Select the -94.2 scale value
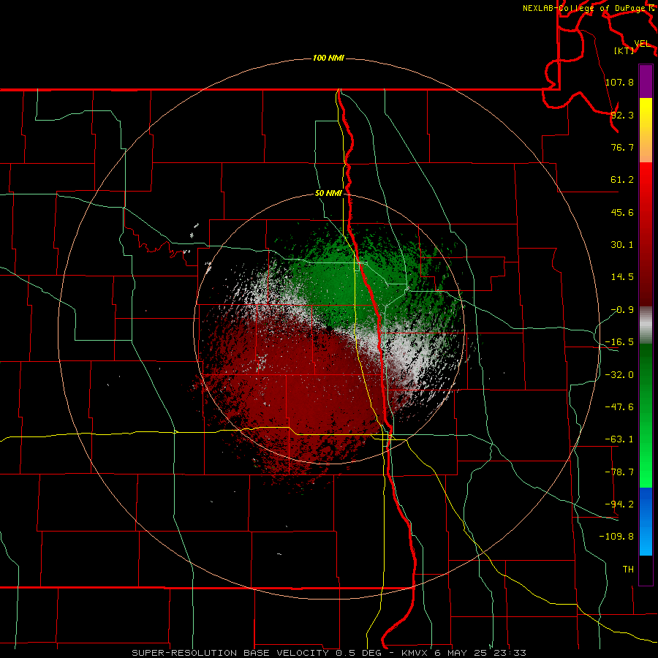The image size is (658, 658). click(x=619, y=504)
